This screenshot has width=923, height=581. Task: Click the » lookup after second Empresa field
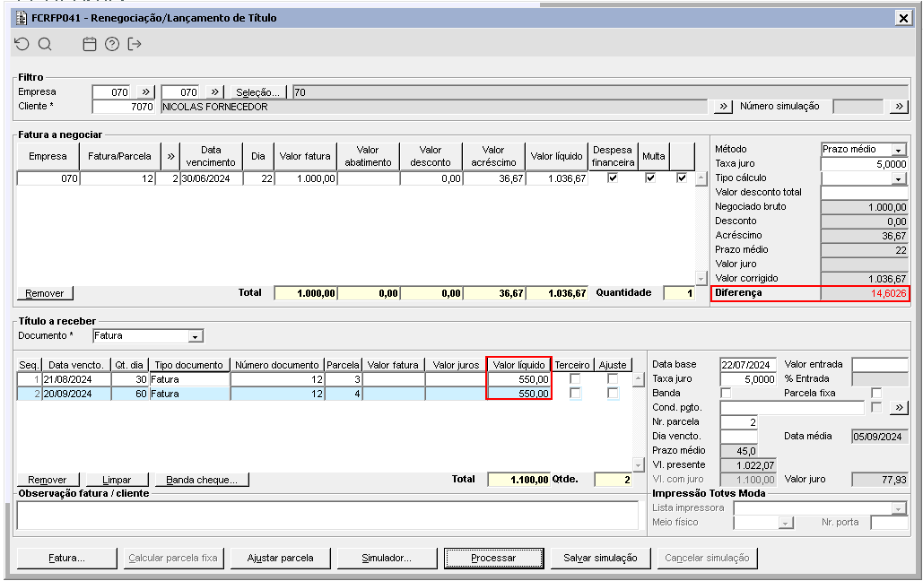[215, 91]
